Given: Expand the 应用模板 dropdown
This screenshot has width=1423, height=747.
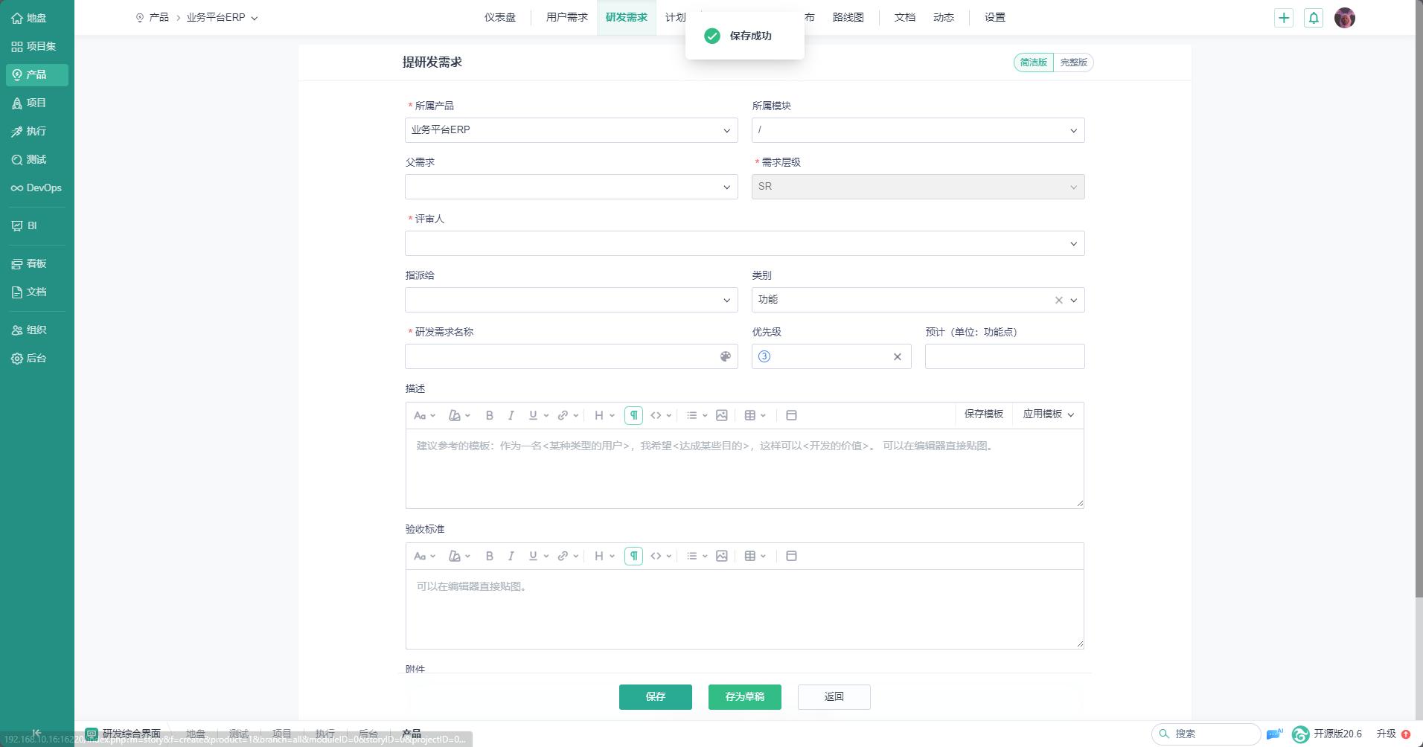Looking at the screenshot, I should pyautogui.click(x=1048, y=414).
